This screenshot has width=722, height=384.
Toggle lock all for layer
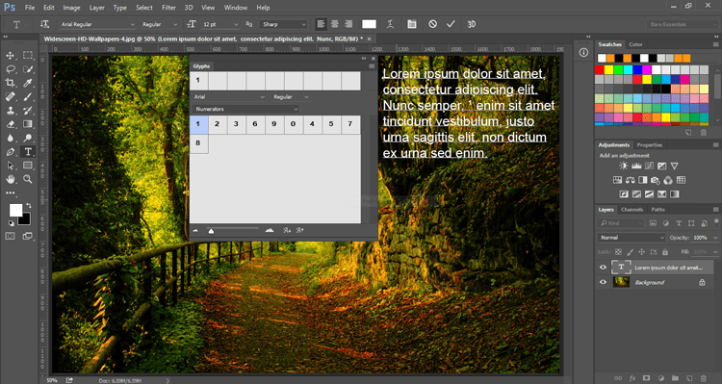click(x=665, y=252)
